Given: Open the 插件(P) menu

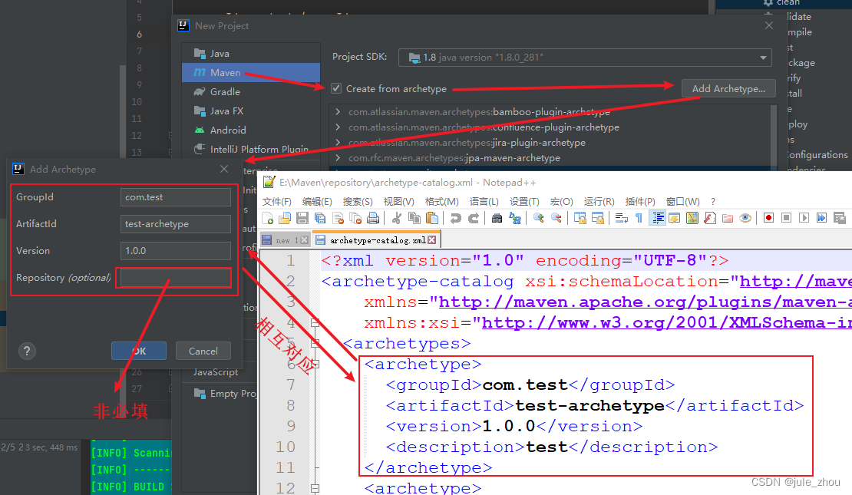Looking at the screenshot, I should [640, 202].
